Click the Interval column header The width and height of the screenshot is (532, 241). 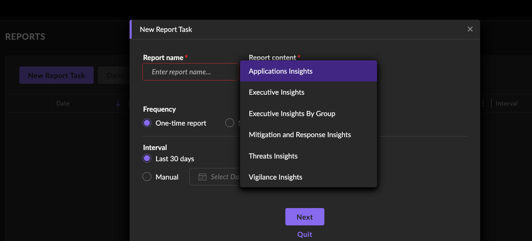click(x=506, y=104)
